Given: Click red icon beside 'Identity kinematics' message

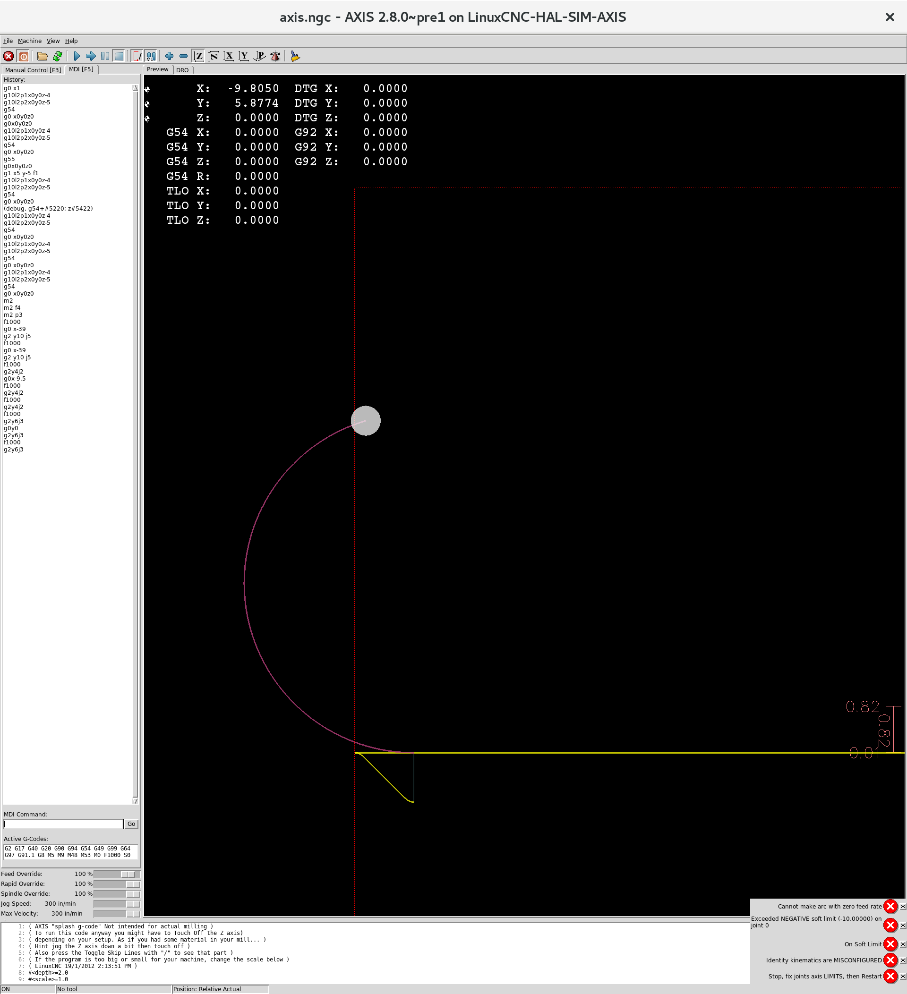Looking at the screenshot, I should click(x=890, y=960).
